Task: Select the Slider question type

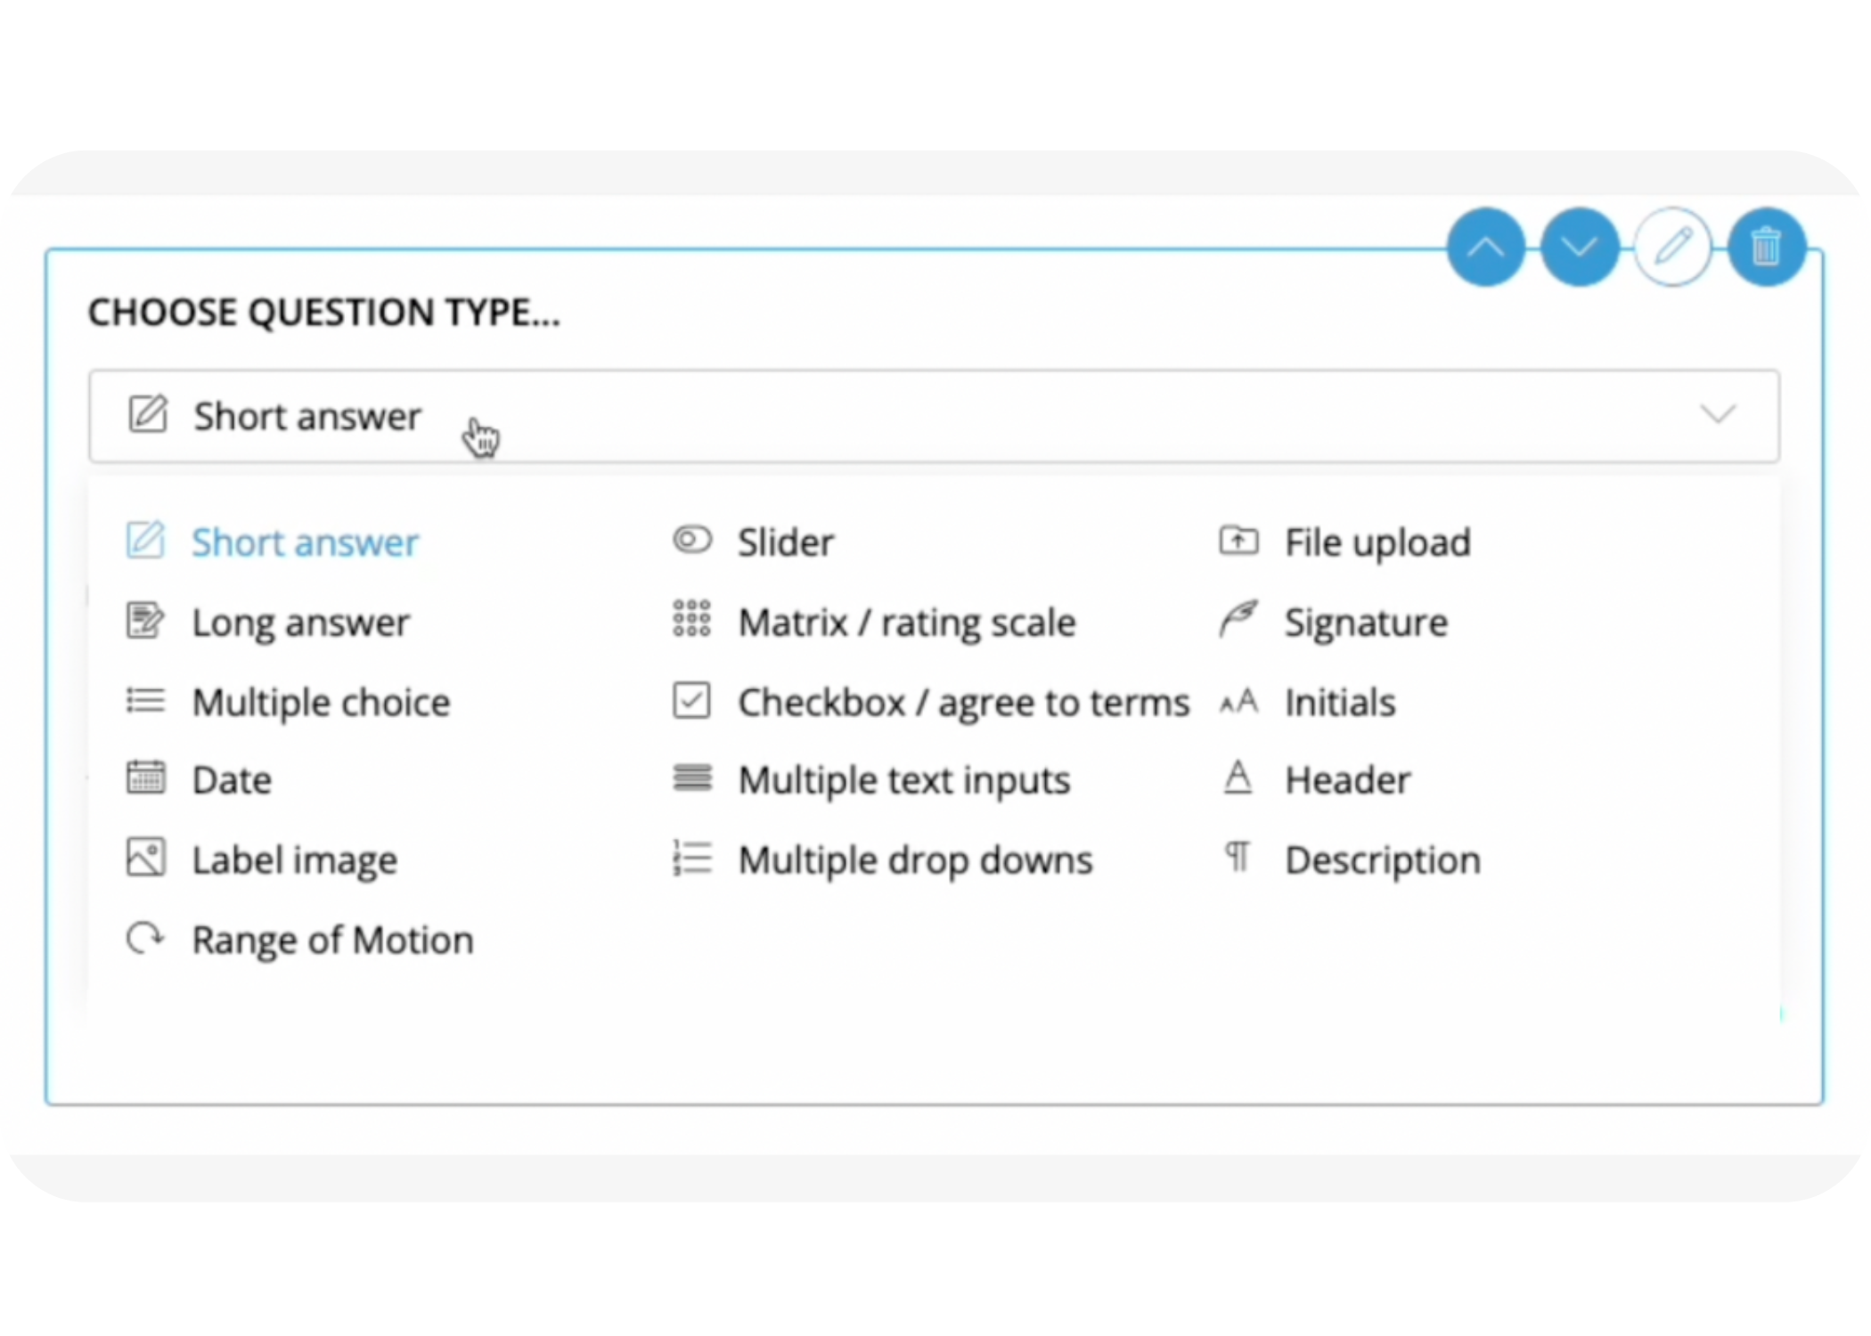Action: click(x=786, y=541)
